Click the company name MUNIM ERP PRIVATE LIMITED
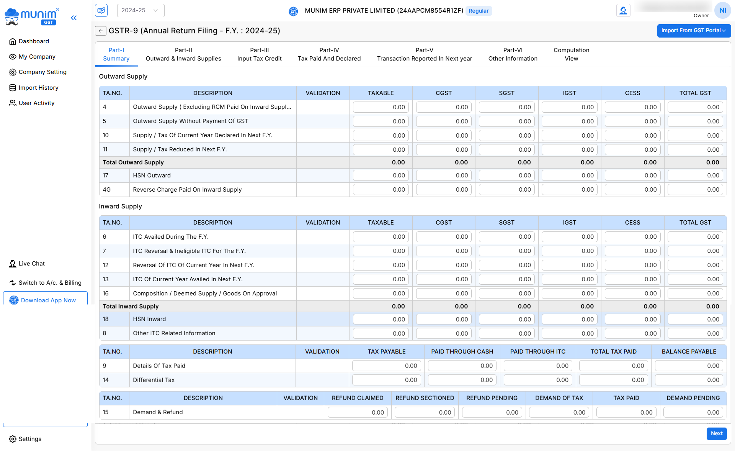Image resolution: width=735 pixels, height=451 pixels. [x=384, y=11]
